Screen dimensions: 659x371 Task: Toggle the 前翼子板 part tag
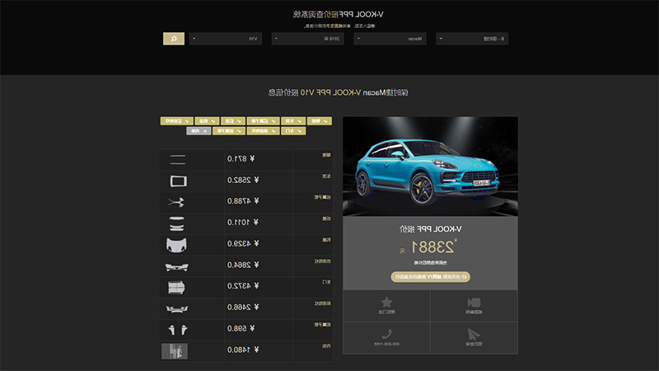[x=229, y=131]
